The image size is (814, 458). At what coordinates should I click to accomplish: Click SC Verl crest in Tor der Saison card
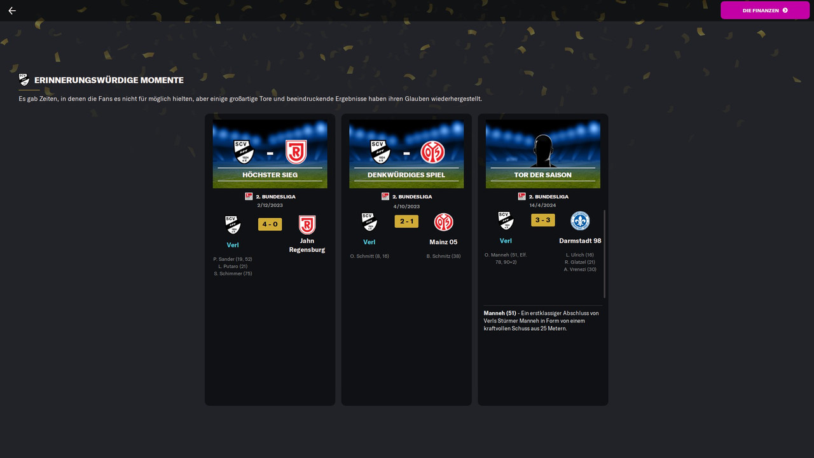506,221
